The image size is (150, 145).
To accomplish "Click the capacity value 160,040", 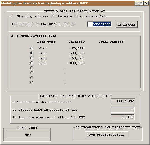I will (x=77, y=58).
